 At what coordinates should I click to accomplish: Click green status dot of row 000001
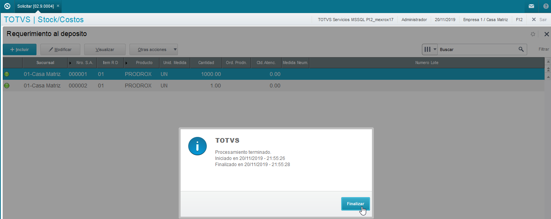[x=7, y=74]
